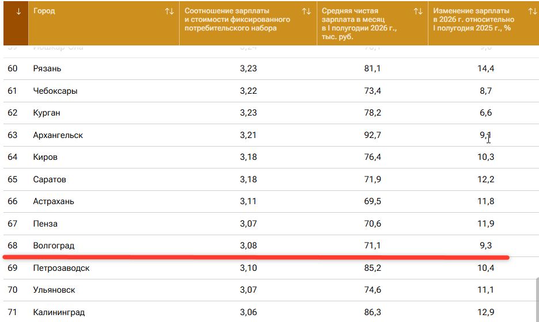The width and height of the screenshot is (539, 322).
Task: Click the Соотношение зарплаты header text
Action: [237, 20]
